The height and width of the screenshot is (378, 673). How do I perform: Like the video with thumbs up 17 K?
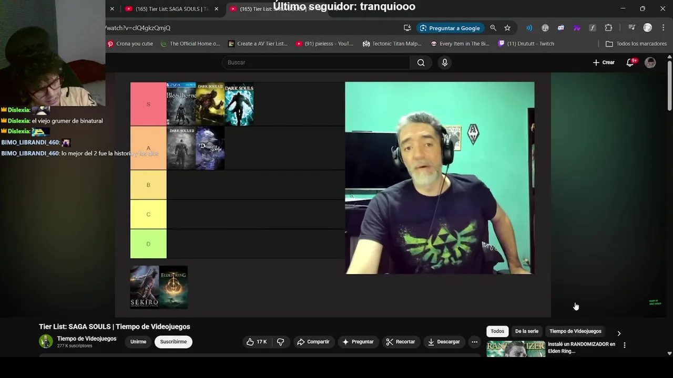[257, 342]
